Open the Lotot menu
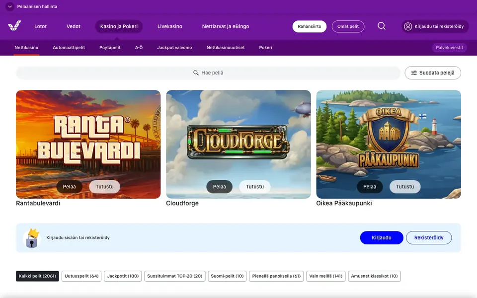477x298 pixels. (40, 26)
